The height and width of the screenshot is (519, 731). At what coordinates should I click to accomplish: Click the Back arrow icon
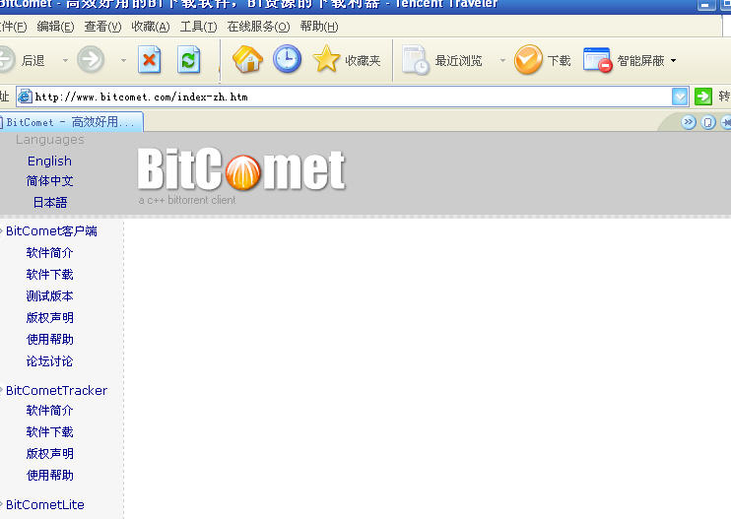[7, 60]
